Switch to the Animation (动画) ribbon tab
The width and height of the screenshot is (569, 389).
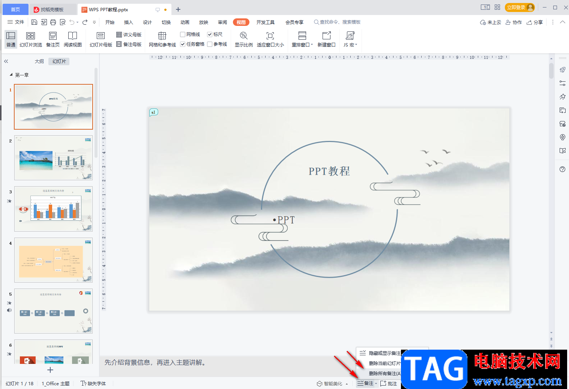185,22
